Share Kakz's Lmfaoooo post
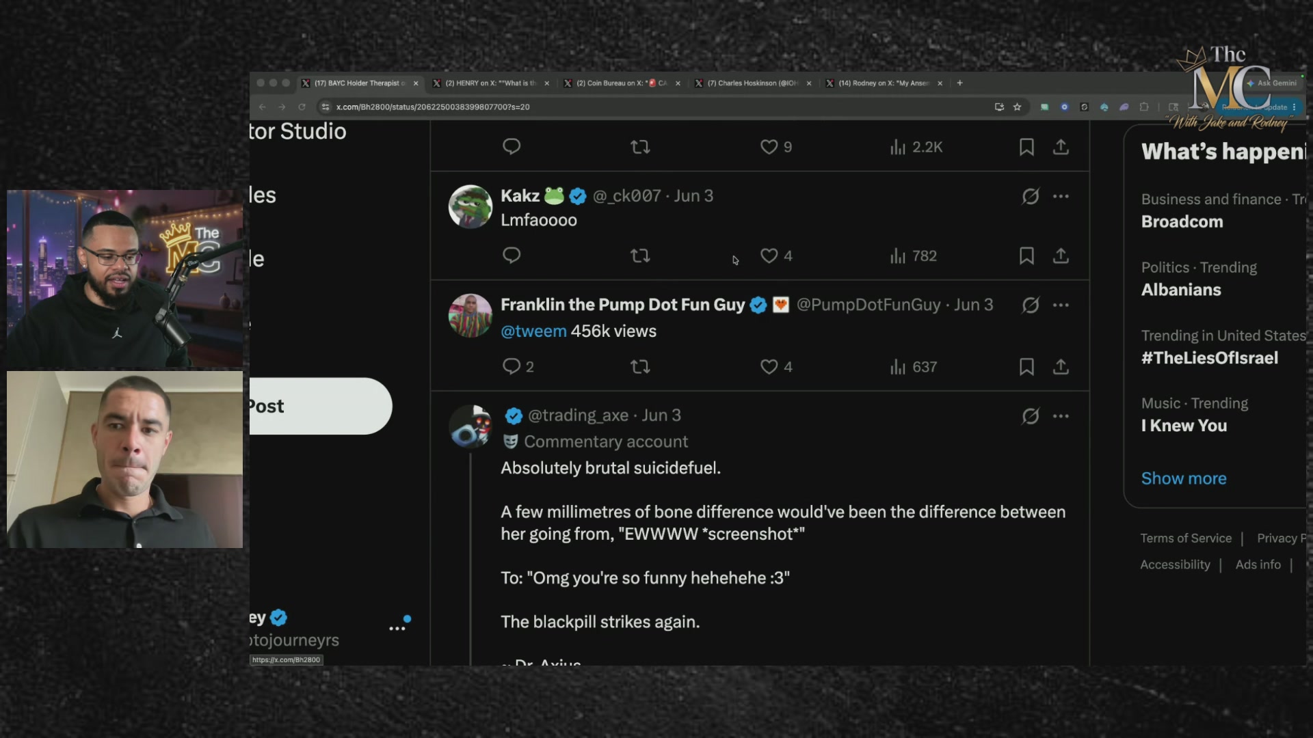The height and width of the screenshot is (738, 1313). [x=1061, y=256]
